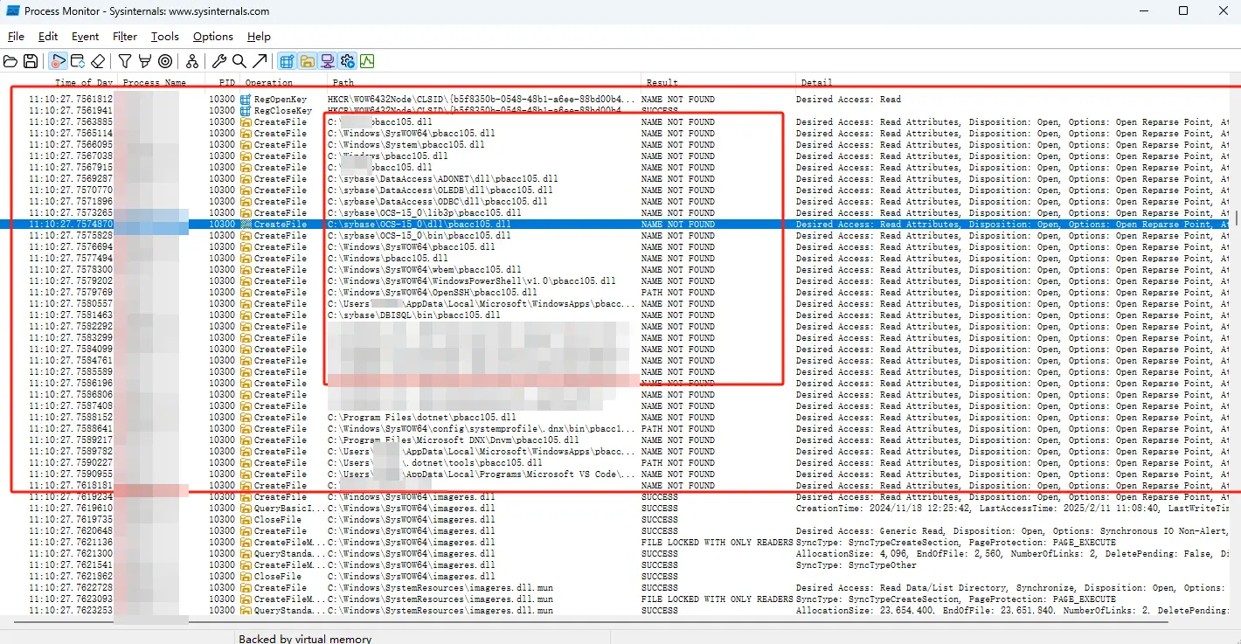Open the Filter funnel icon
The width and height of the screenshot is (1241, 644).
click(x=125, y=61)
